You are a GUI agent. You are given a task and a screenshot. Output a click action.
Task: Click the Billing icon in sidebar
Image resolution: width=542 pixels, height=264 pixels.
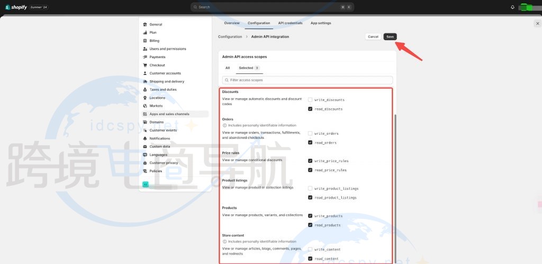coord(144,41)
